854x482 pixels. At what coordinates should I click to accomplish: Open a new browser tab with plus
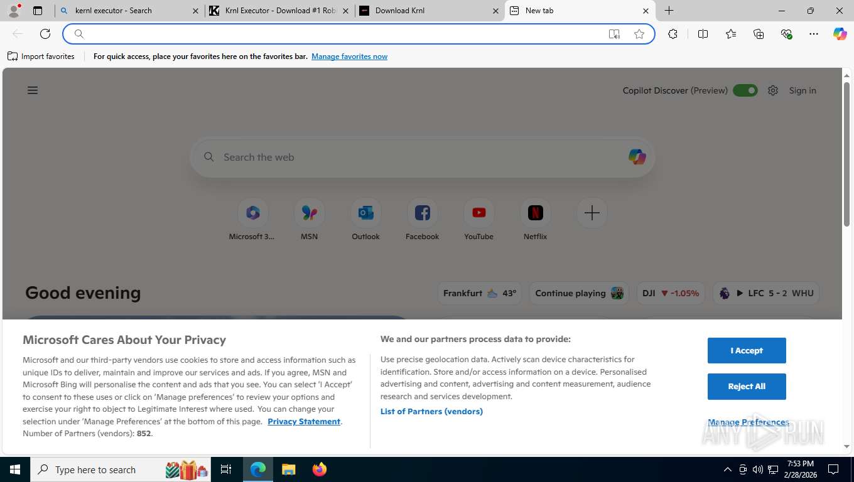[669, 11]
